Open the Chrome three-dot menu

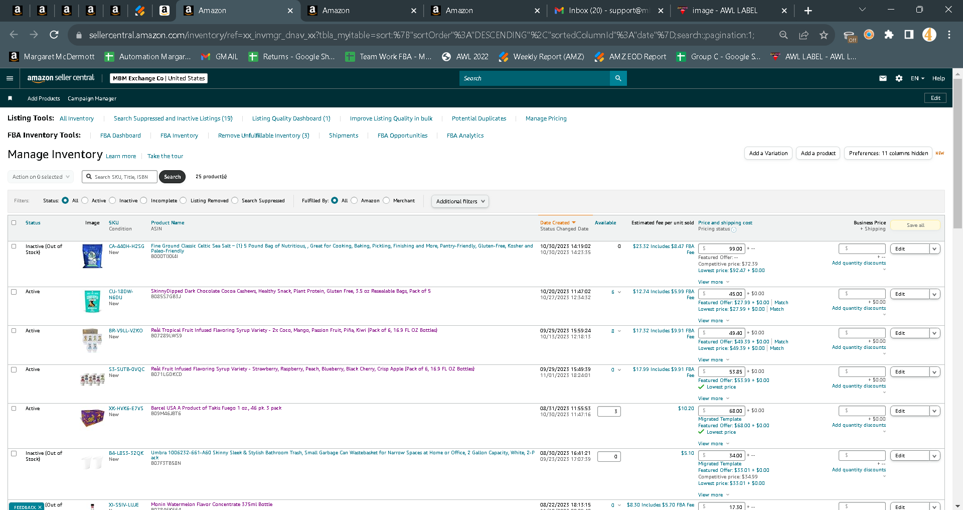[x=949, y=35]
